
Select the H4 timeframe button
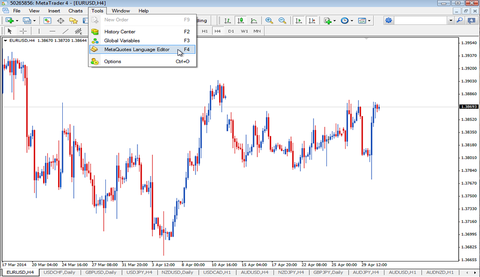217,31
